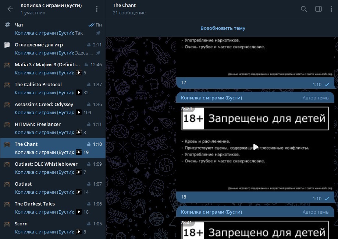Click the hash icon of Чат topic
The height and width of the screenshot is (239, 338).
coord(7,25)
